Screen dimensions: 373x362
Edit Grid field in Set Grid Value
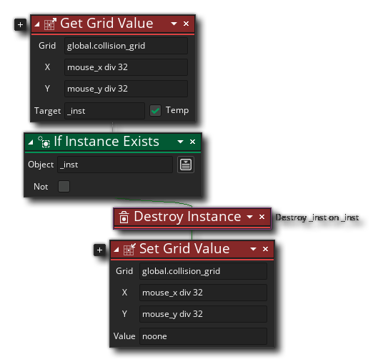[203, 271]
